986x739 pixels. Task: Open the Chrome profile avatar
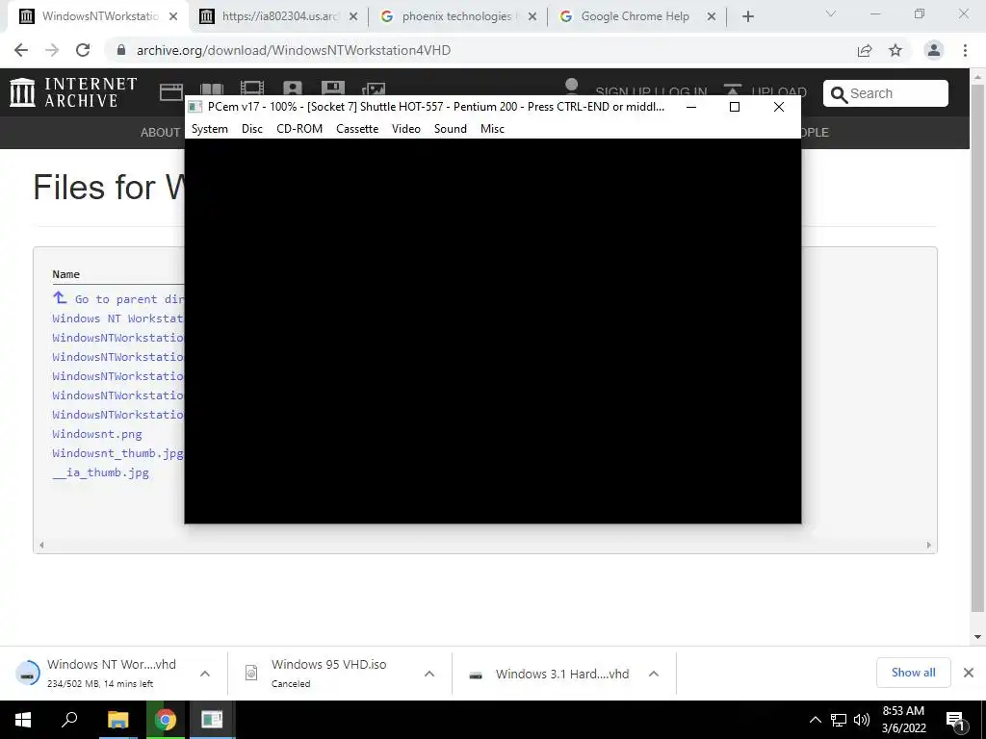[934, 50]
